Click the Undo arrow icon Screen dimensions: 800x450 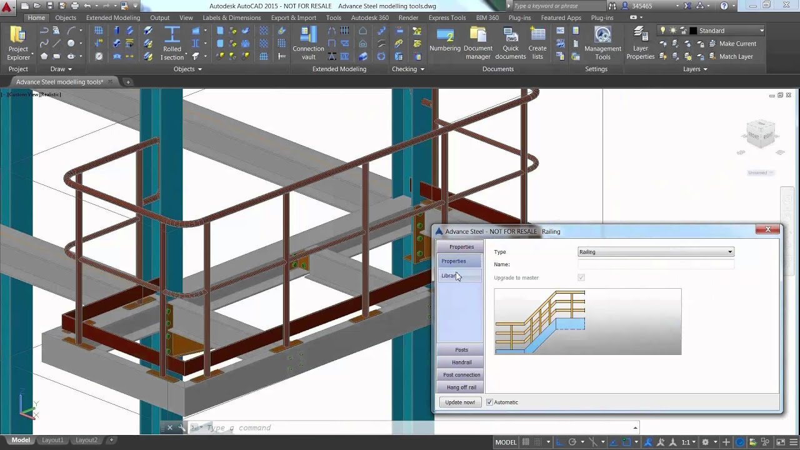[87, 6]
